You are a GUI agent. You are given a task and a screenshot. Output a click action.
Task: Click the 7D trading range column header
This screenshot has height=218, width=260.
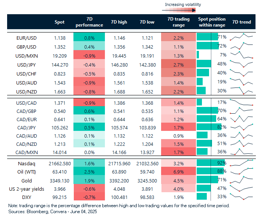click(x=179, y=22)
